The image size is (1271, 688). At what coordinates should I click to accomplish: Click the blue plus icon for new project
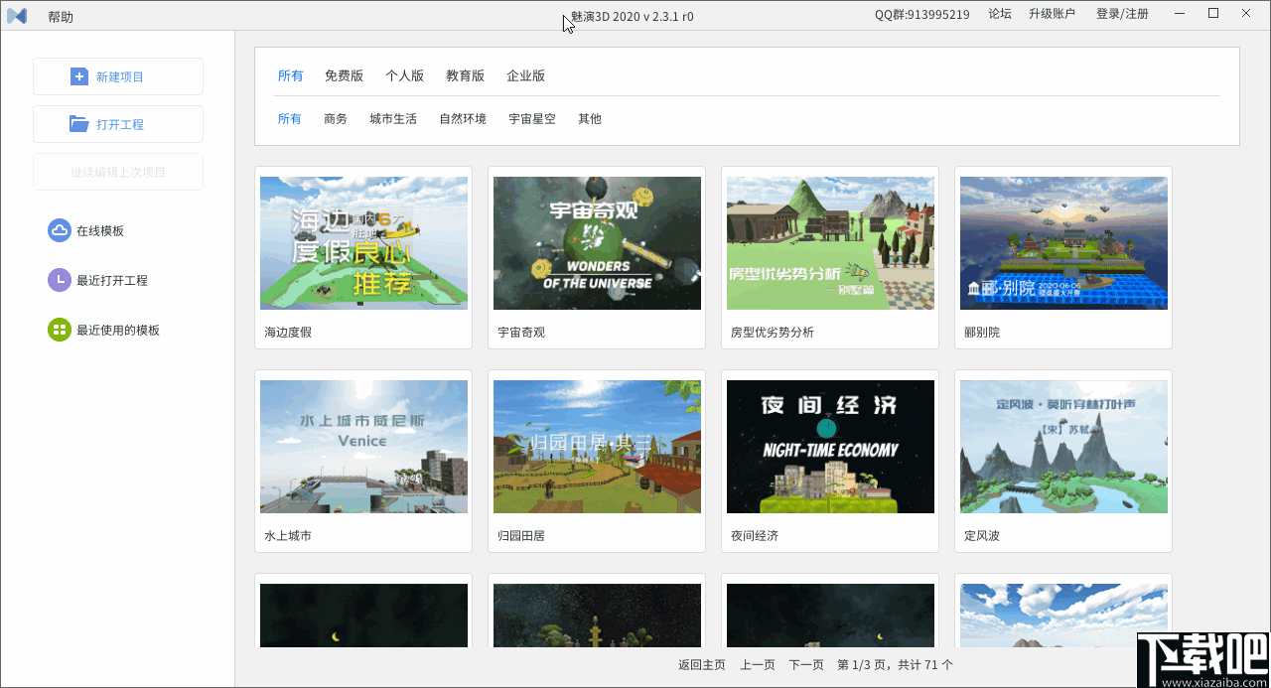pyautogui.click(x=79, y=76)
